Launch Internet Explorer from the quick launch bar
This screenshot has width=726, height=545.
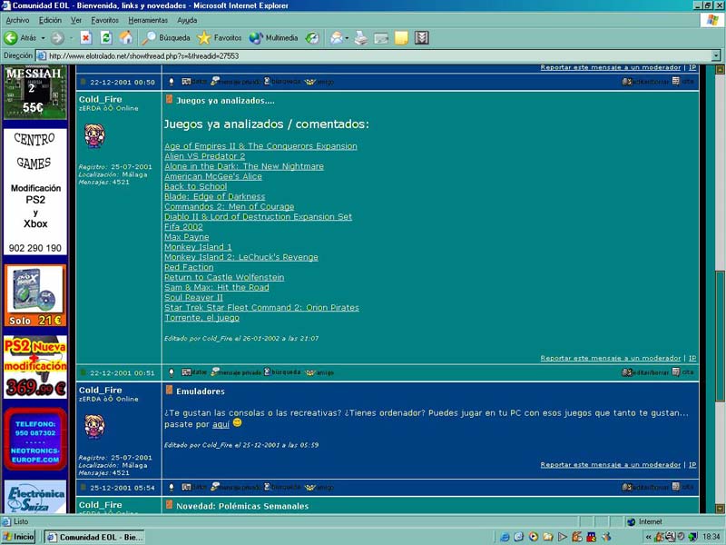point(505,537)
